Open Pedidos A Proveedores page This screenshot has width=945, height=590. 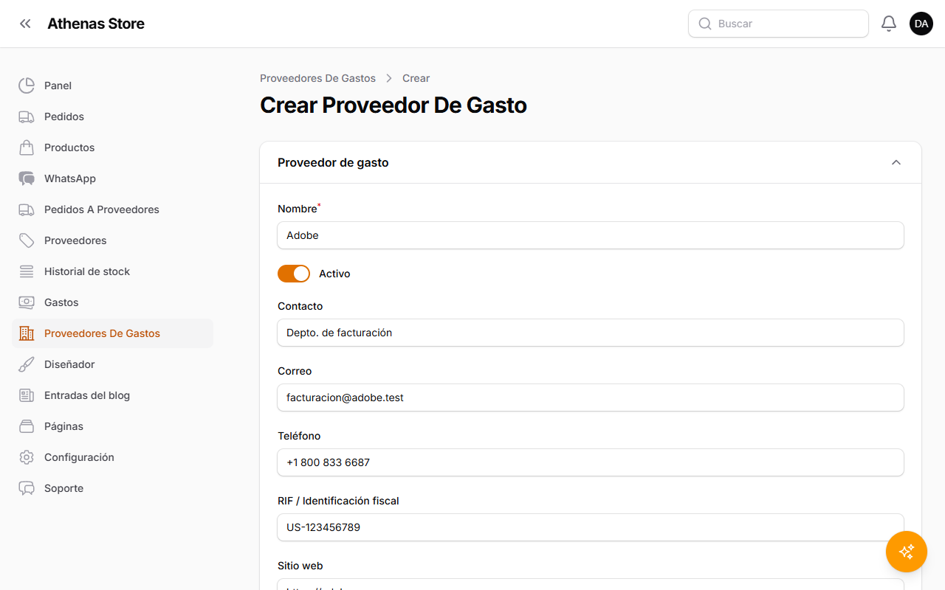[112, 209]
